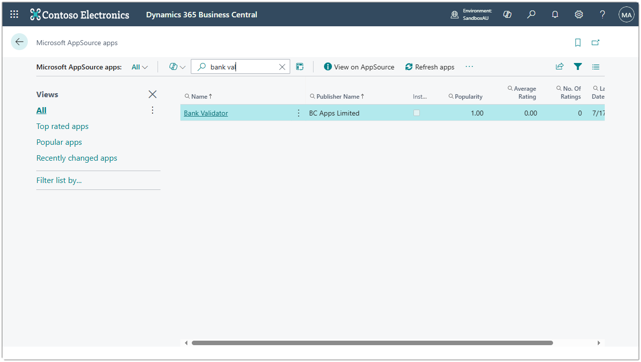Show more options ellipsis in toolbar
The height and width of the screenshot is (362, 641).
tap(470, 67)
